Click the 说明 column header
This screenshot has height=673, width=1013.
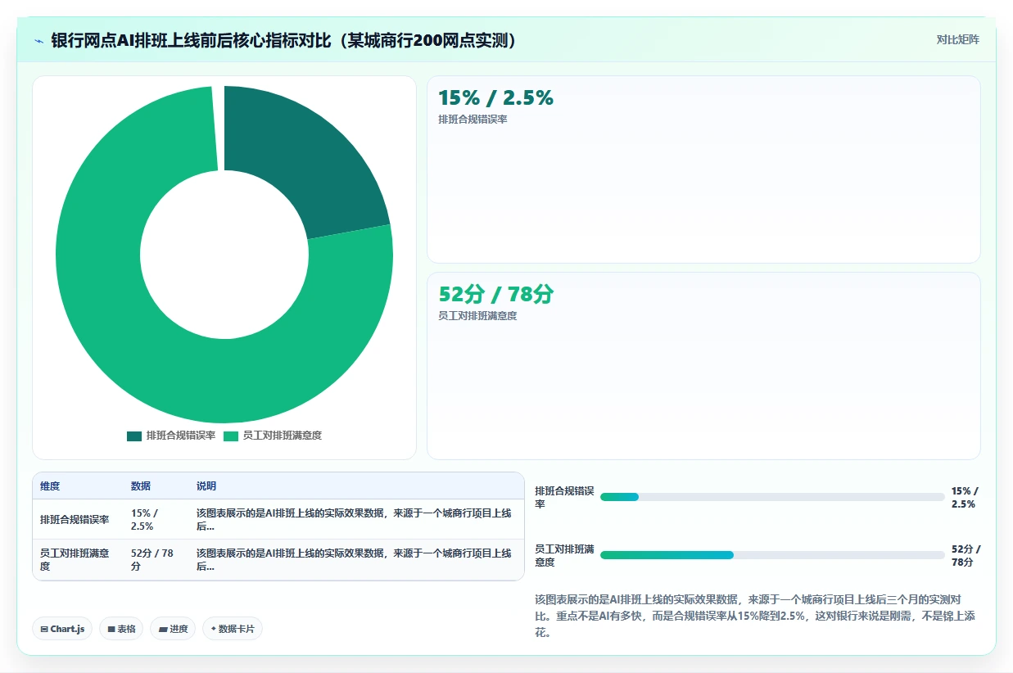pyautogui.click(x=206, y=486)
